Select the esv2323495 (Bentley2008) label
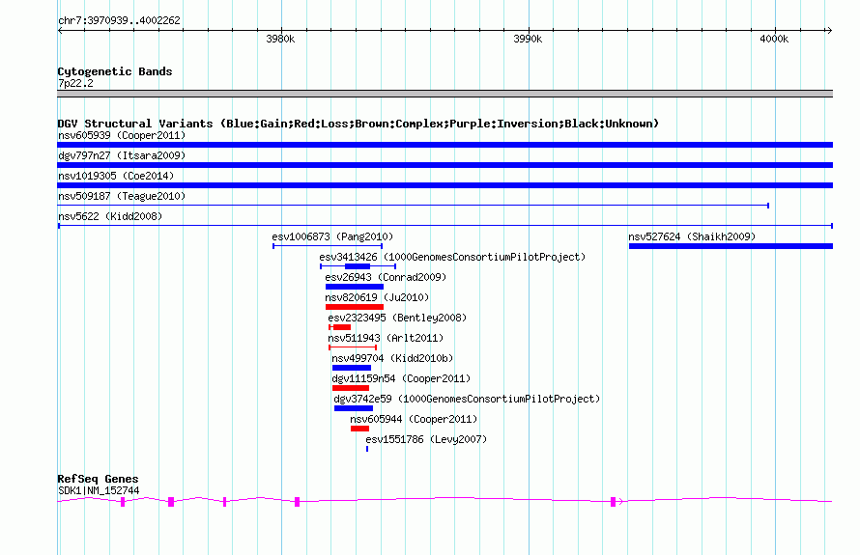 tap(397, 318)
